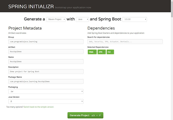
Task: Open the Maven Project type dropdown
Action: coord(56,19)
